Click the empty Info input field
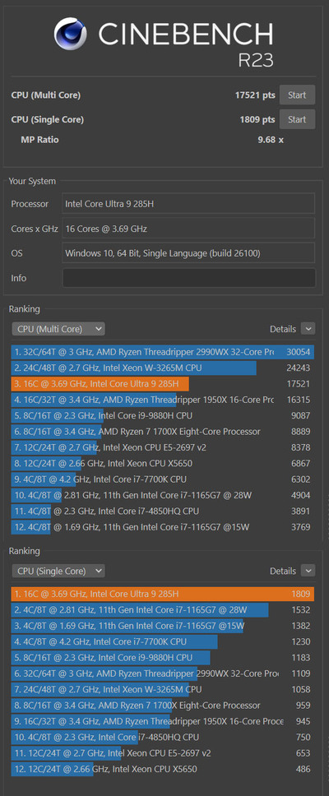Viewport: 329px width, 796px height. (x=188, y=278)
